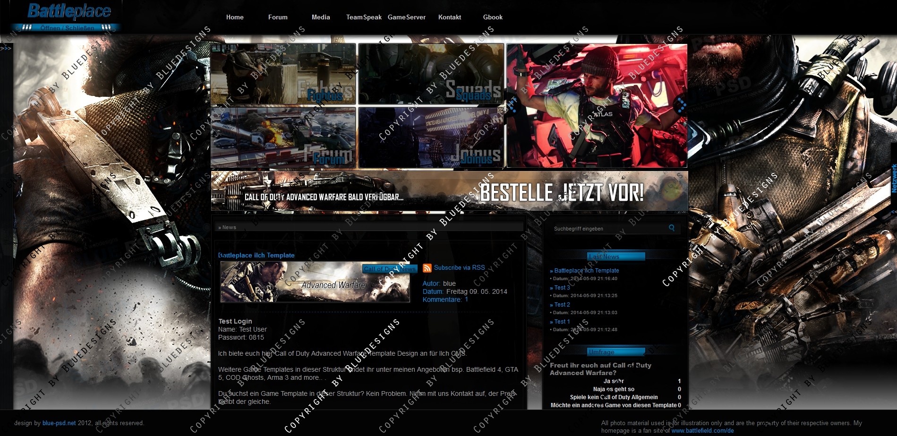Image resolution: width=897 pixels, height=436 pixels.
Task: Open the GameServer menu item
Action: 407,17
